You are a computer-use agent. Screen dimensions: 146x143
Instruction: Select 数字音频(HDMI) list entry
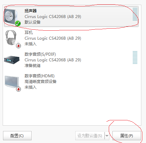[71, 81]
